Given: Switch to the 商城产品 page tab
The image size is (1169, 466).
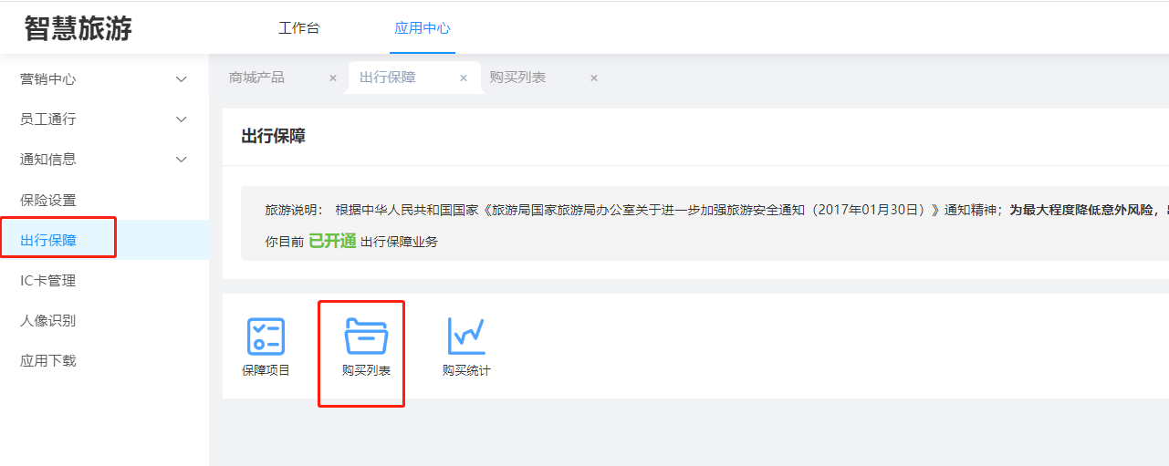Looking at the screenshot, I should click(257, 78).
